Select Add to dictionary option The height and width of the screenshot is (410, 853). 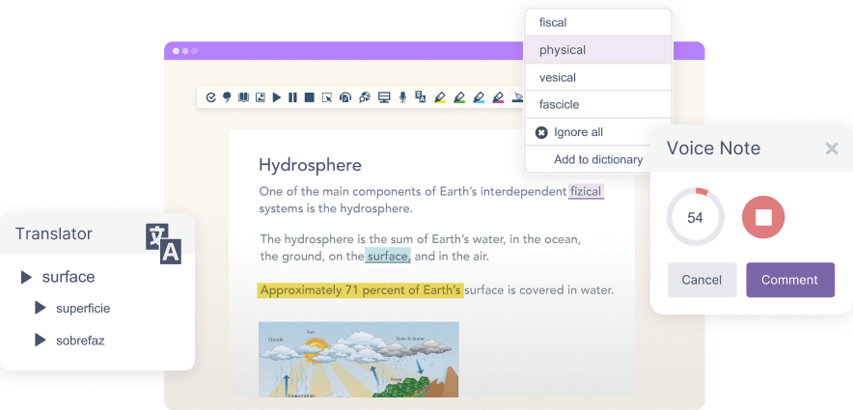(x=597, y=159)
